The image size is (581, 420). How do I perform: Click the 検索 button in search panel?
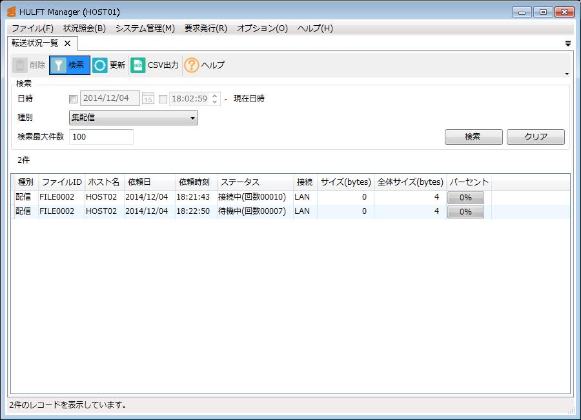click(x=474, y=137)
